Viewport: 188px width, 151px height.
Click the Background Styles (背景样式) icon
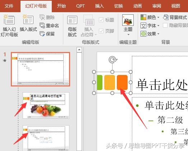point(166,17)
